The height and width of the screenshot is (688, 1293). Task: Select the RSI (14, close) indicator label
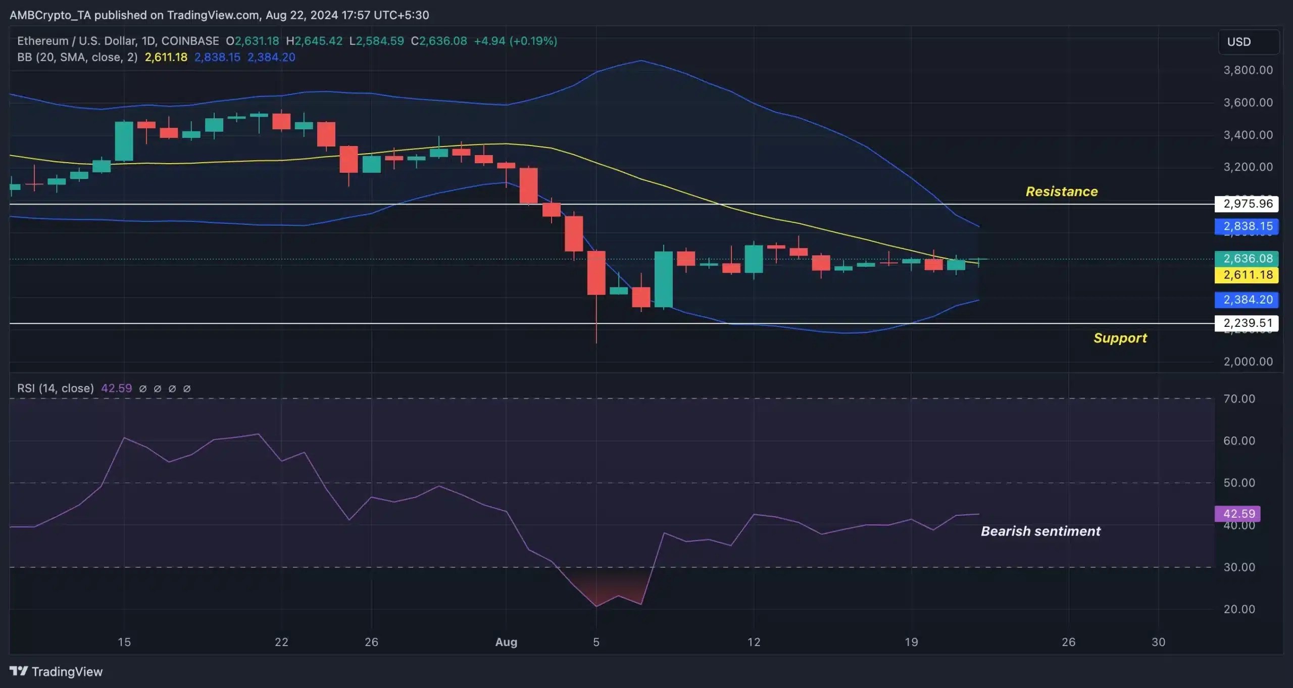pyautogui.click(x=56, y=388)
